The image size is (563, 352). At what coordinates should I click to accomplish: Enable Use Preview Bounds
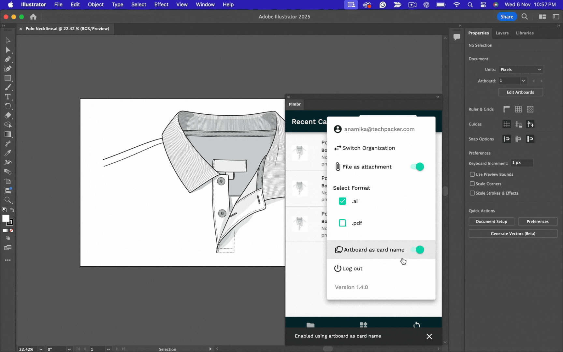point(472,174)
